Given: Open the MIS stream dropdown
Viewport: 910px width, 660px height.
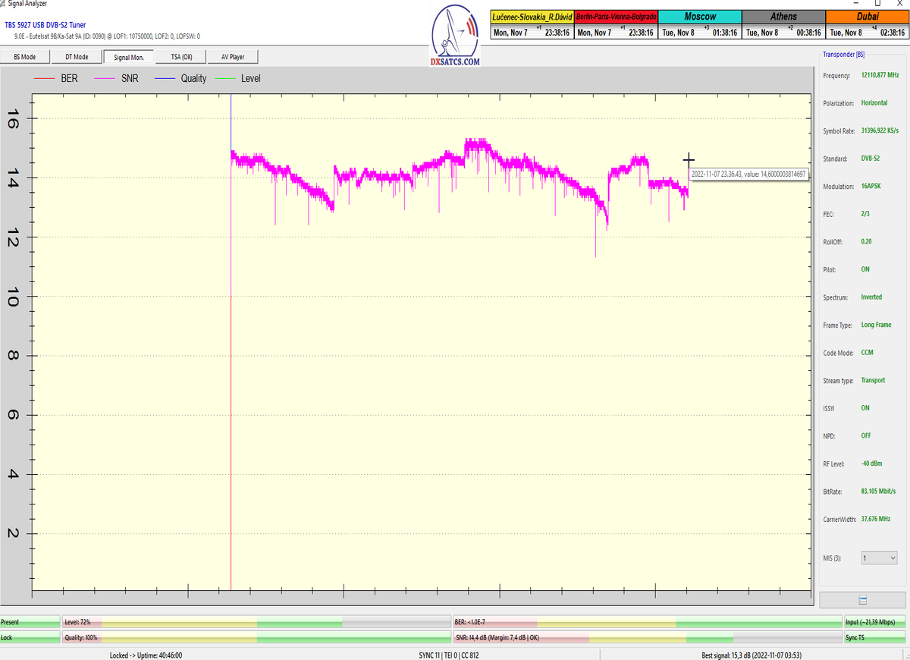Looking at the screenshot, I should pyautogui.click(x=878, y=558).
